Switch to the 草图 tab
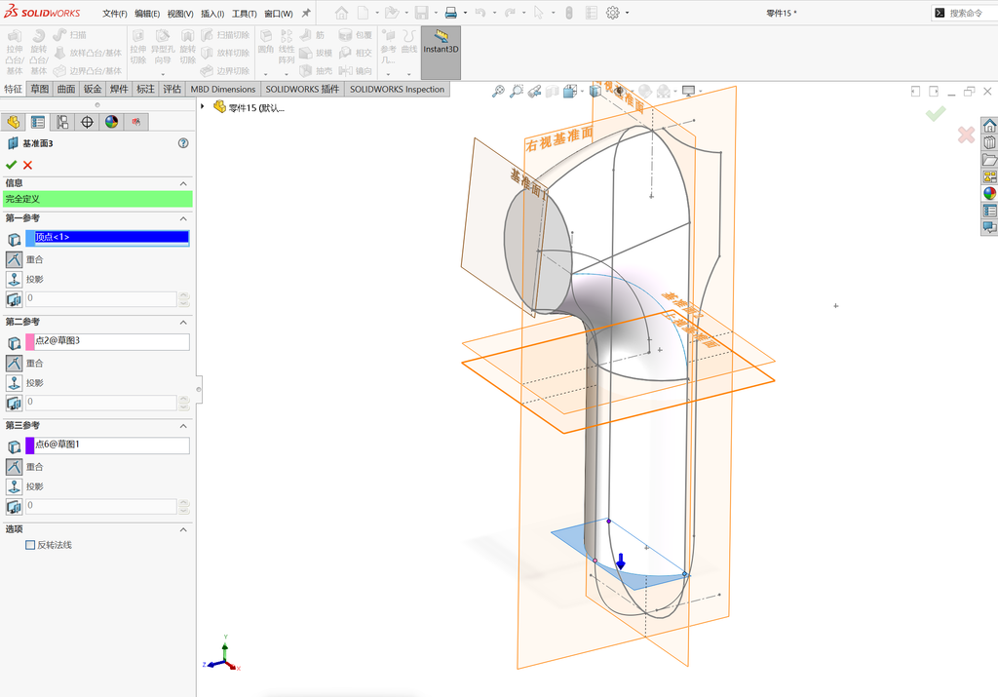The image size is (998, 697). tap(39, 89)
